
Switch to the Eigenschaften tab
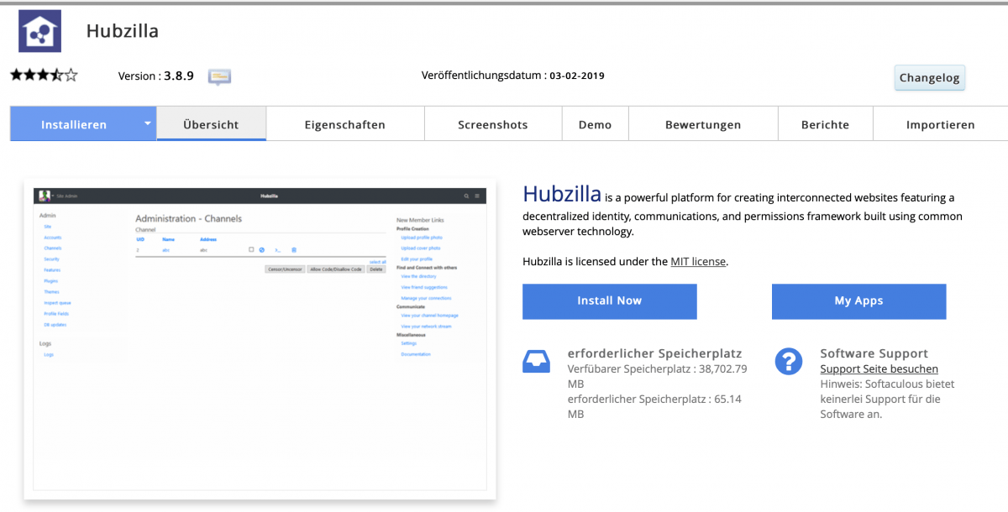pos(345,123)
